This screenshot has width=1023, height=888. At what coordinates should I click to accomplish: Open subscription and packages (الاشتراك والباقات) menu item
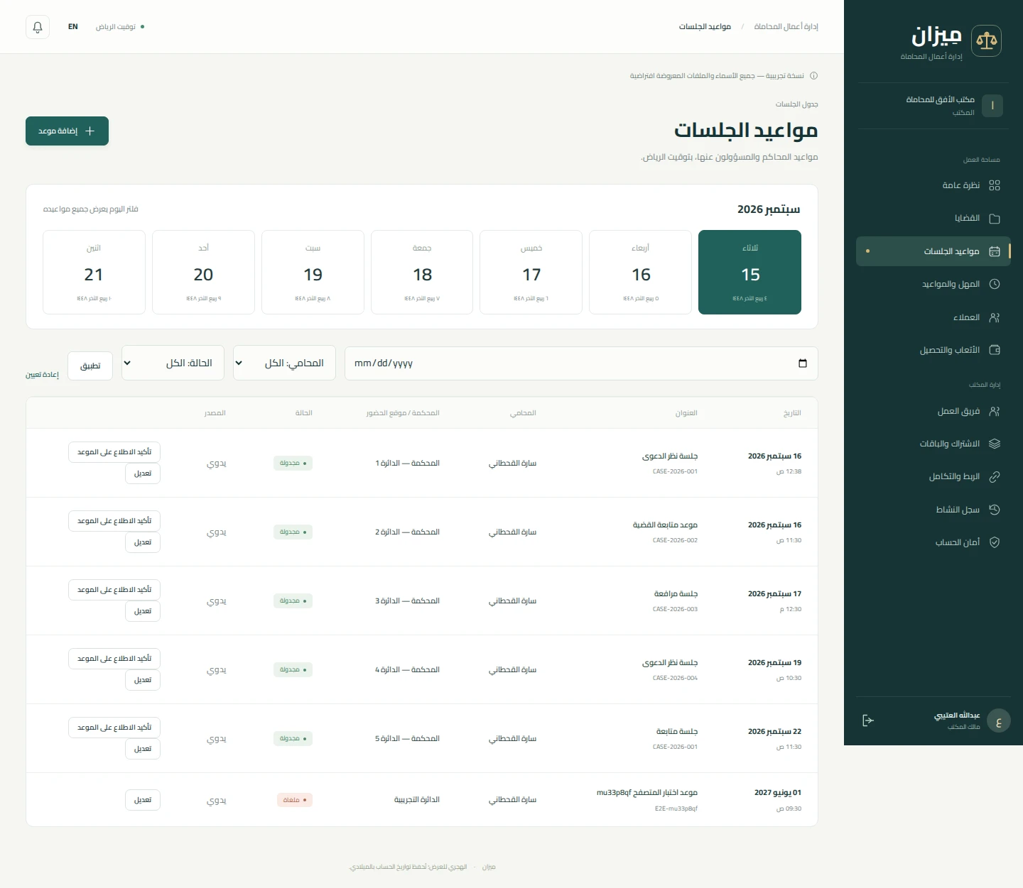[x=933, y=444]
